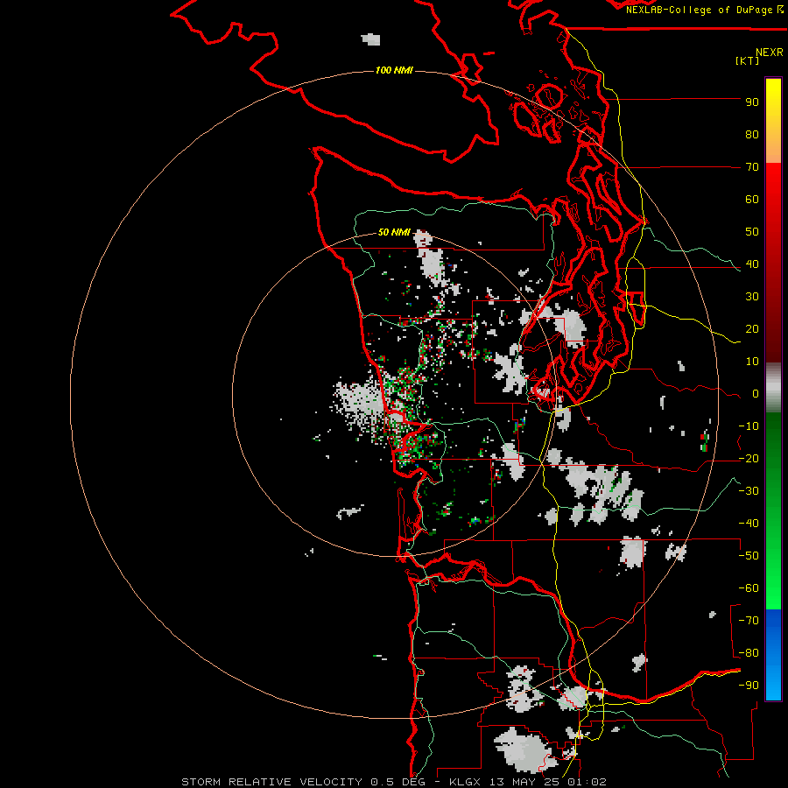Click the [KT] units label above color bar
The height and width of the screenshot is (788, 788).
click(x=748, y=60)
